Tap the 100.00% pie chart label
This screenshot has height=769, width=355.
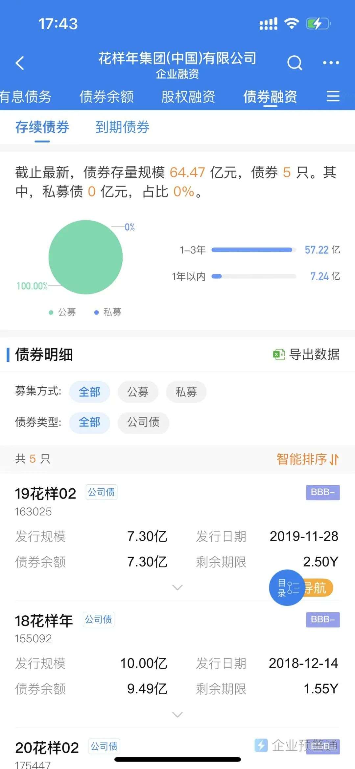32,286
